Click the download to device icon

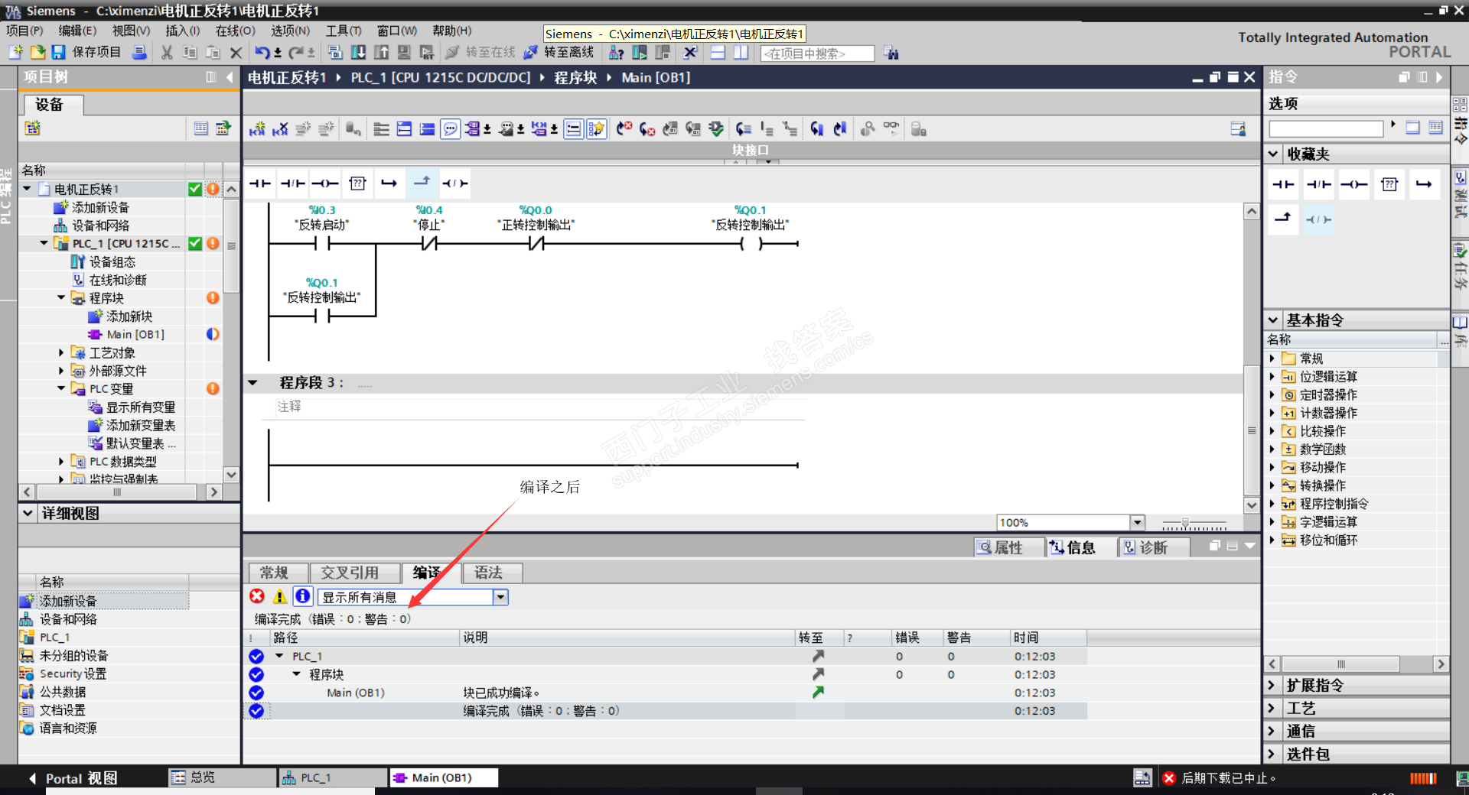[x=358, y=53]
